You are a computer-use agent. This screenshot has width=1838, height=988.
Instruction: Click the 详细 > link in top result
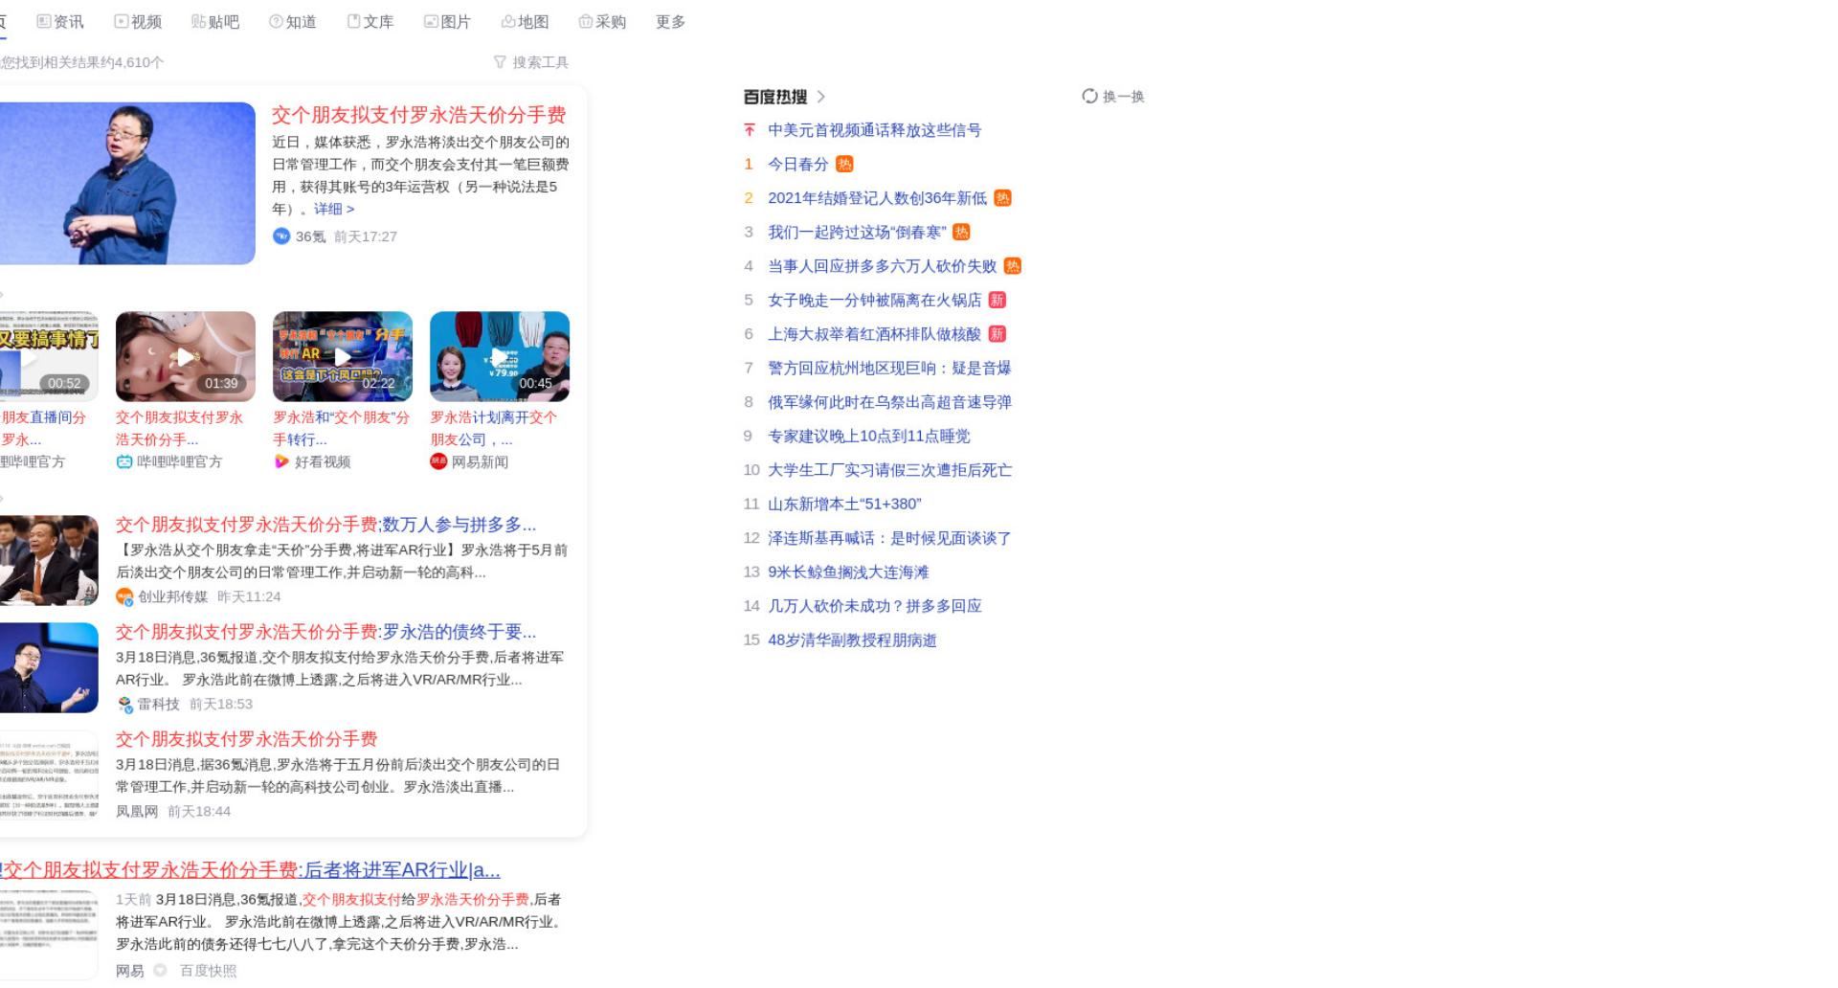tap(334, 209)
